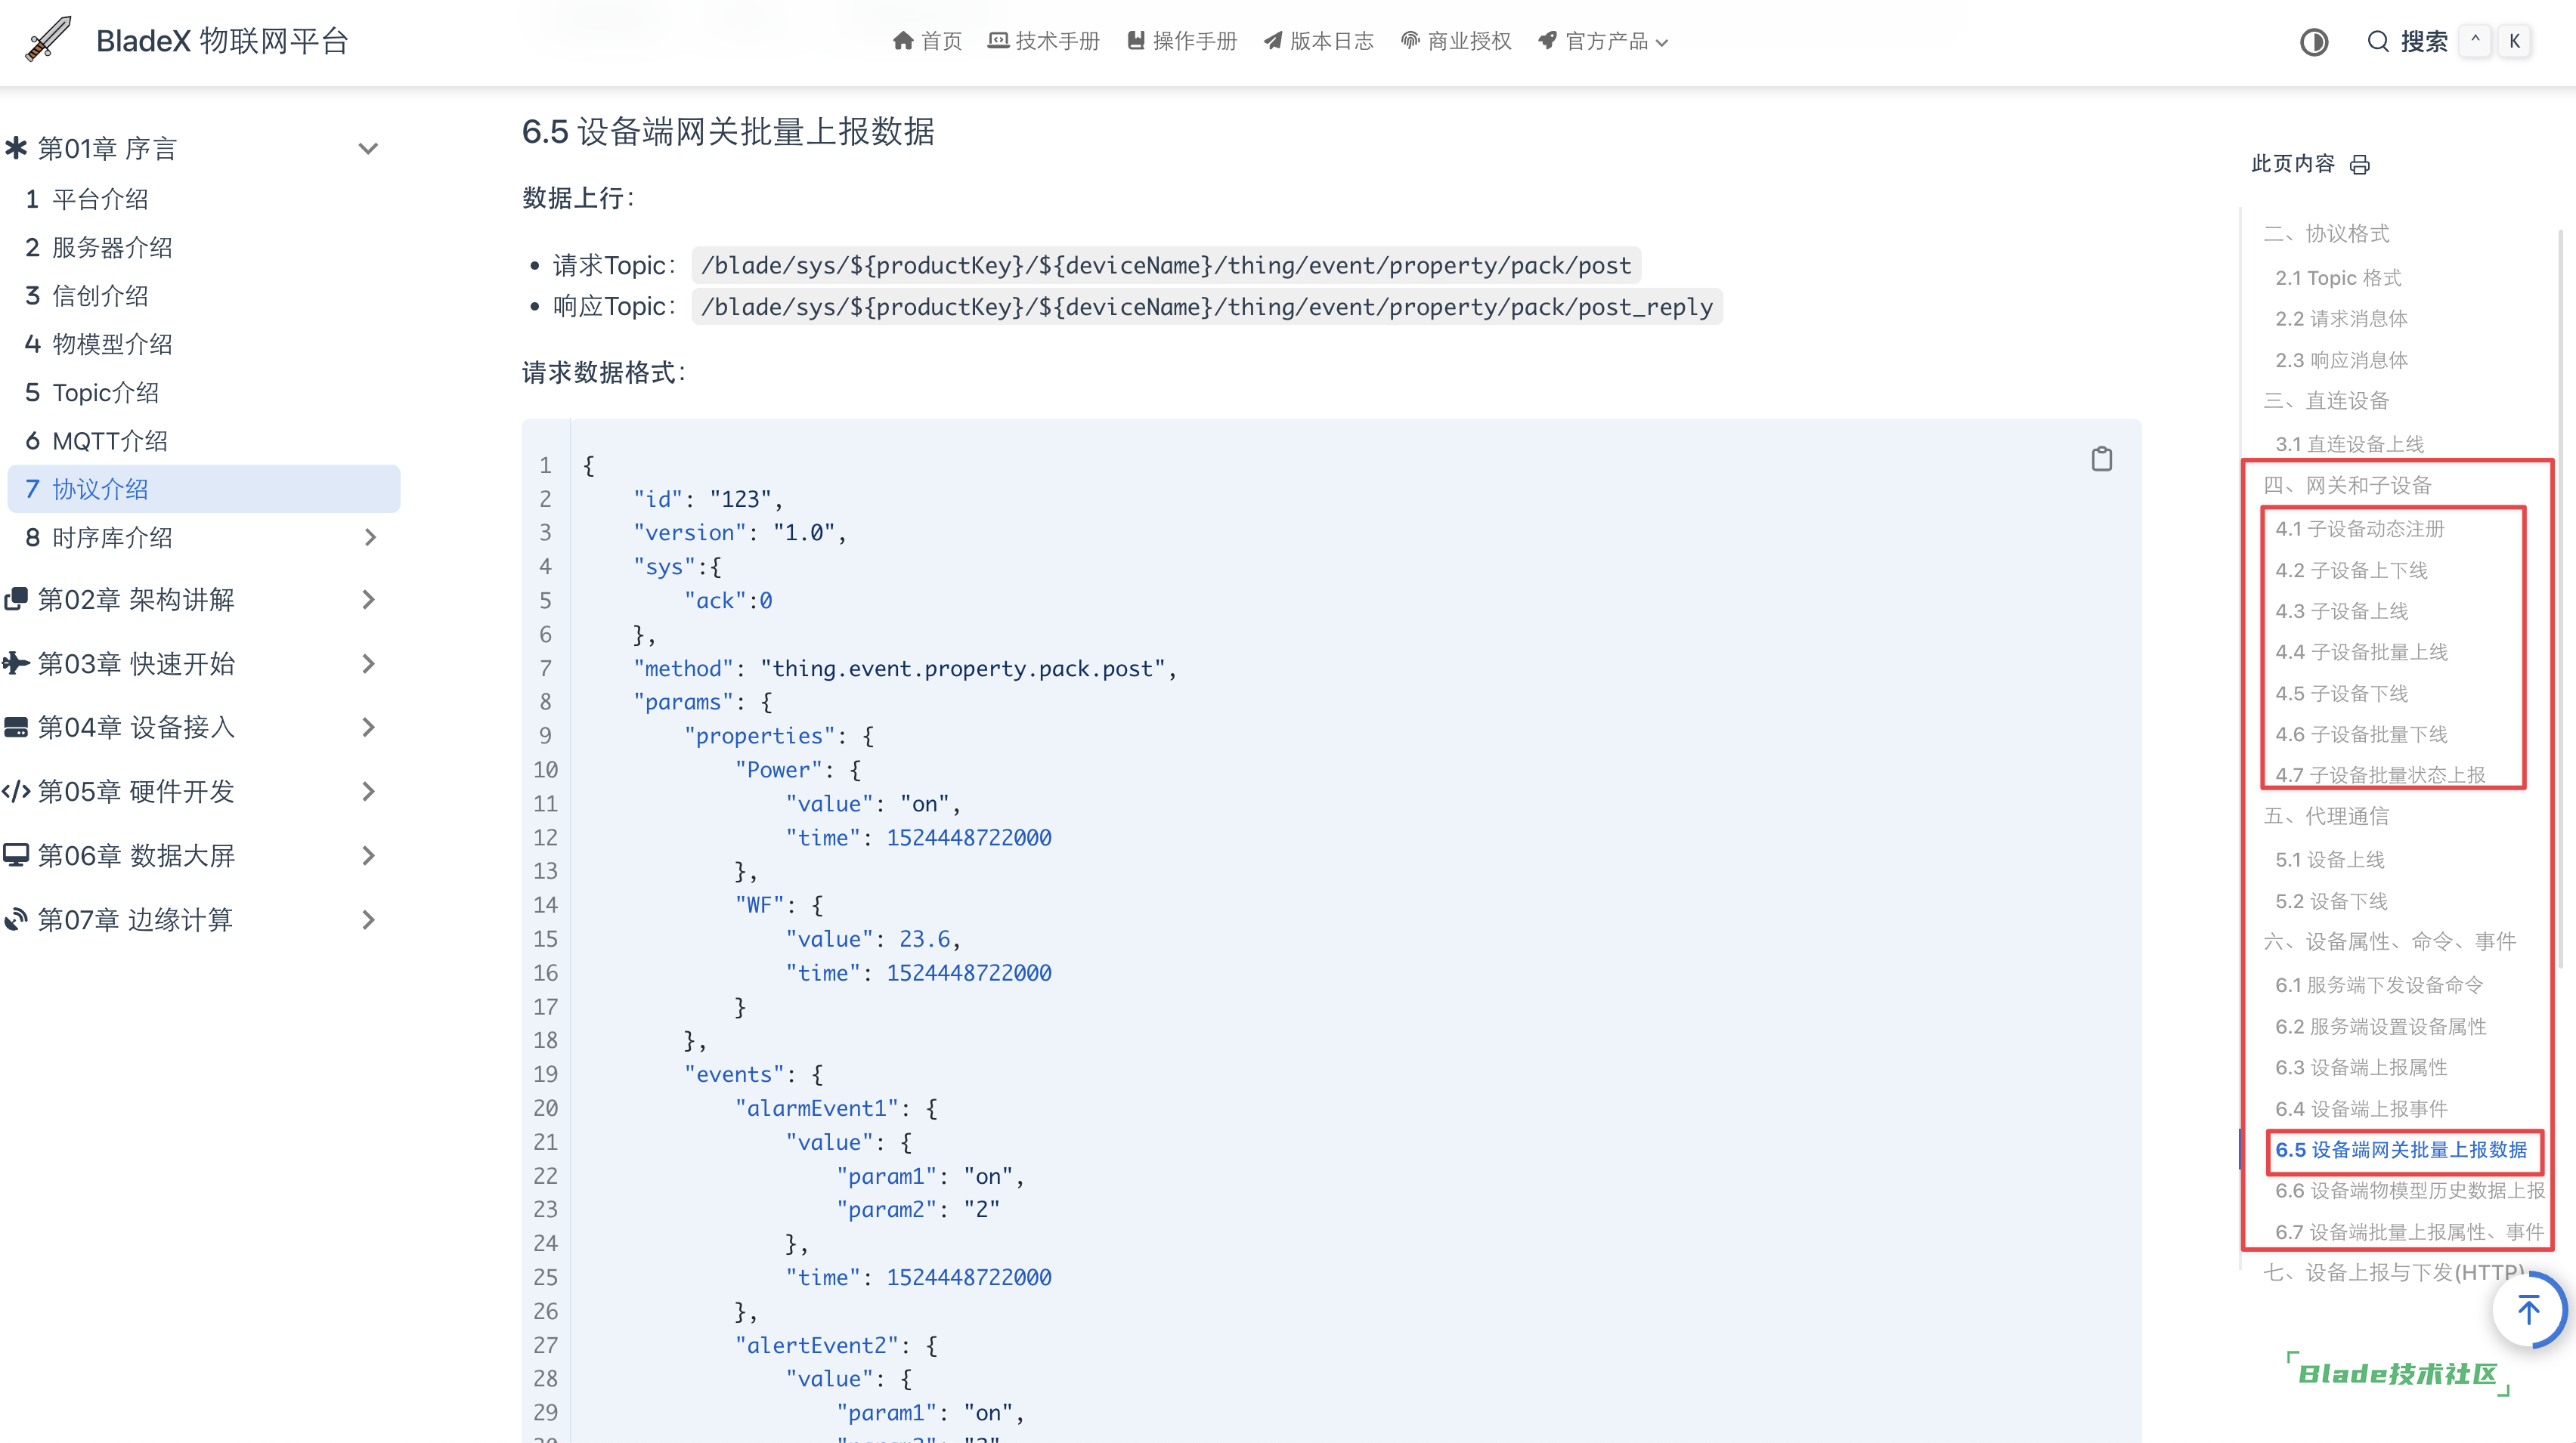
Task: Go to 4.2 子设备上下线 in outline
Action: click(x=2351, y=570)
